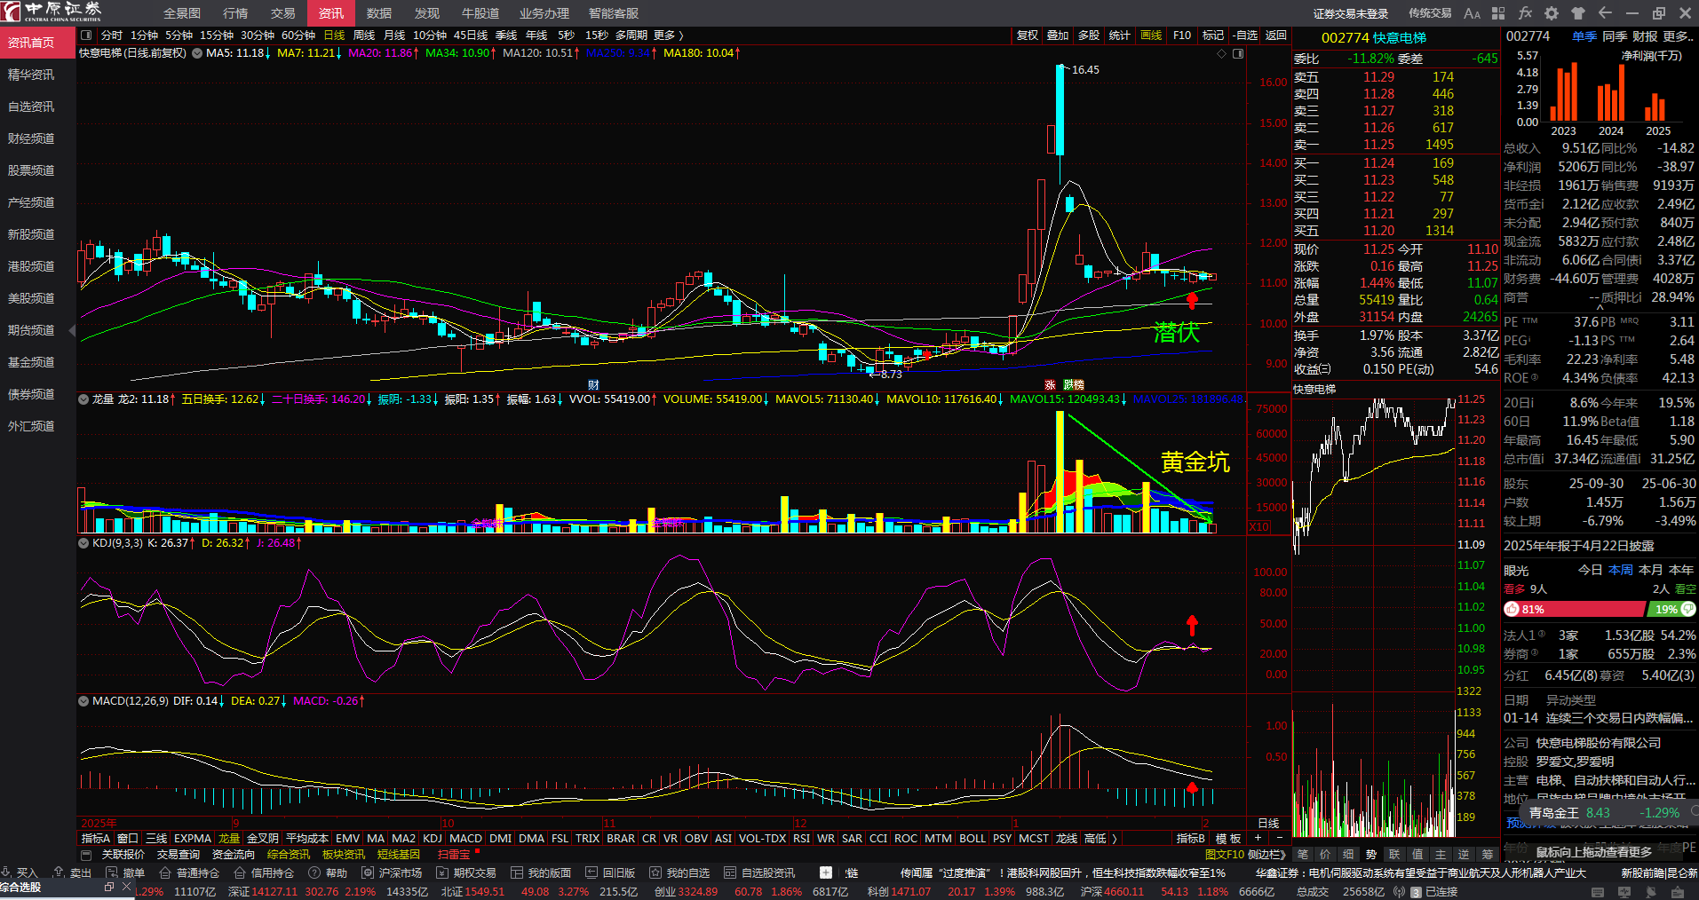This screenshot has width=1699, height=900.
Task: Click the window icon left of 分时
Action: tap(86, 36)
